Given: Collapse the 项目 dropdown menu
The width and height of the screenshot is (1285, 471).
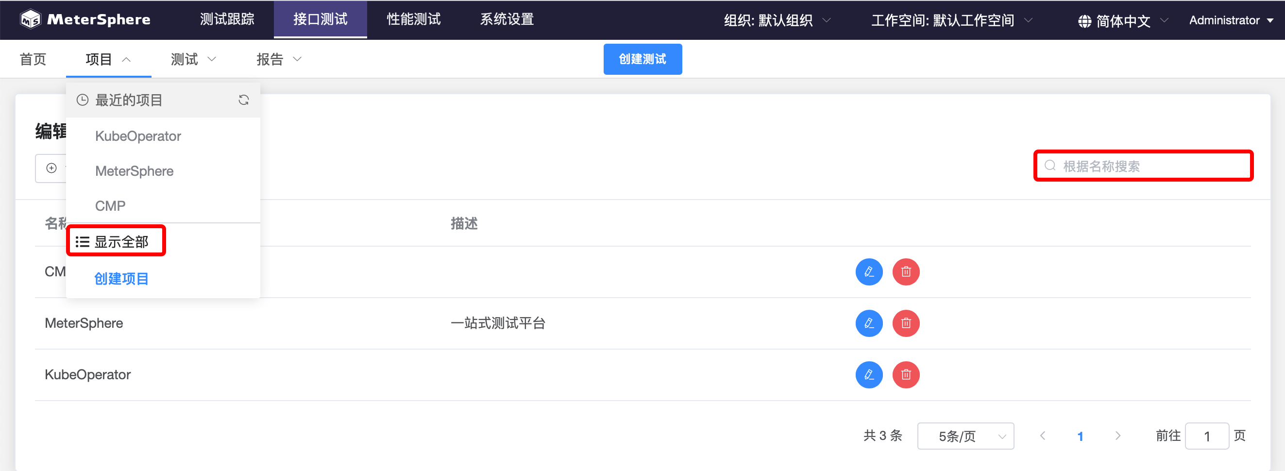Looking at the screenshot, I should point(108,59).
